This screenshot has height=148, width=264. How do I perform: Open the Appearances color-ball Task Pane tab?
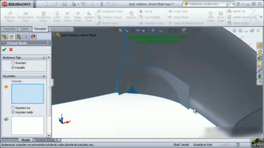[x=259, y=76]
